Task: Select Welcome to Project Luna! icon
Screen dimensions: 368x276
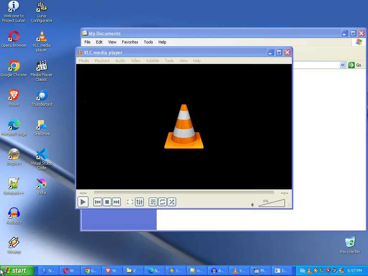Action: pyautogui.click(x=14, y=12)
